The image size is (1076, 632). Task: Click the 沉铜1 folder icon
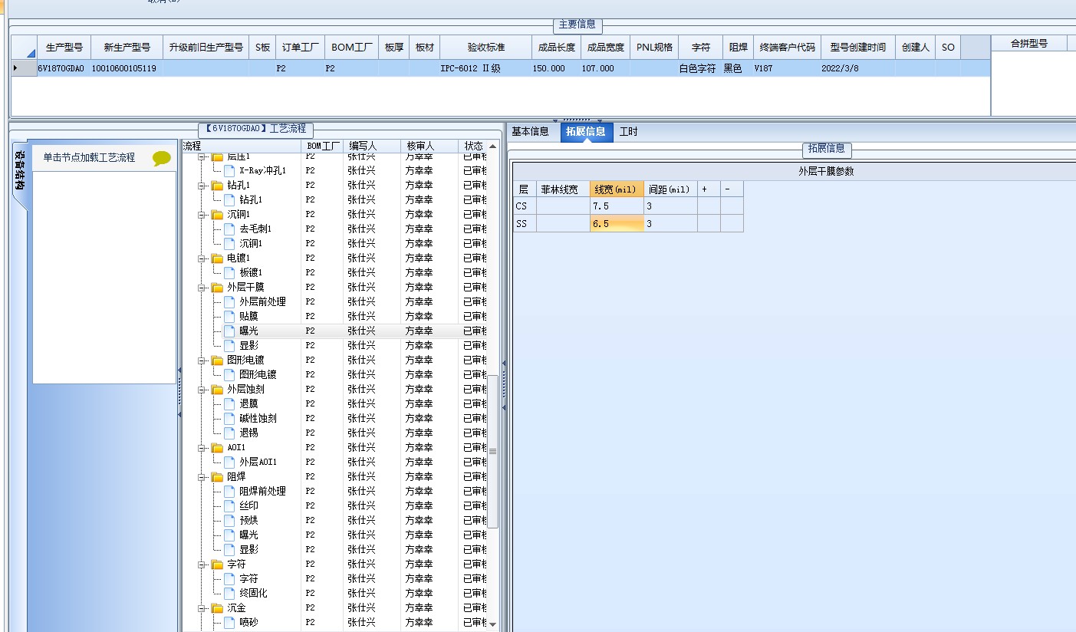(217, 215)
